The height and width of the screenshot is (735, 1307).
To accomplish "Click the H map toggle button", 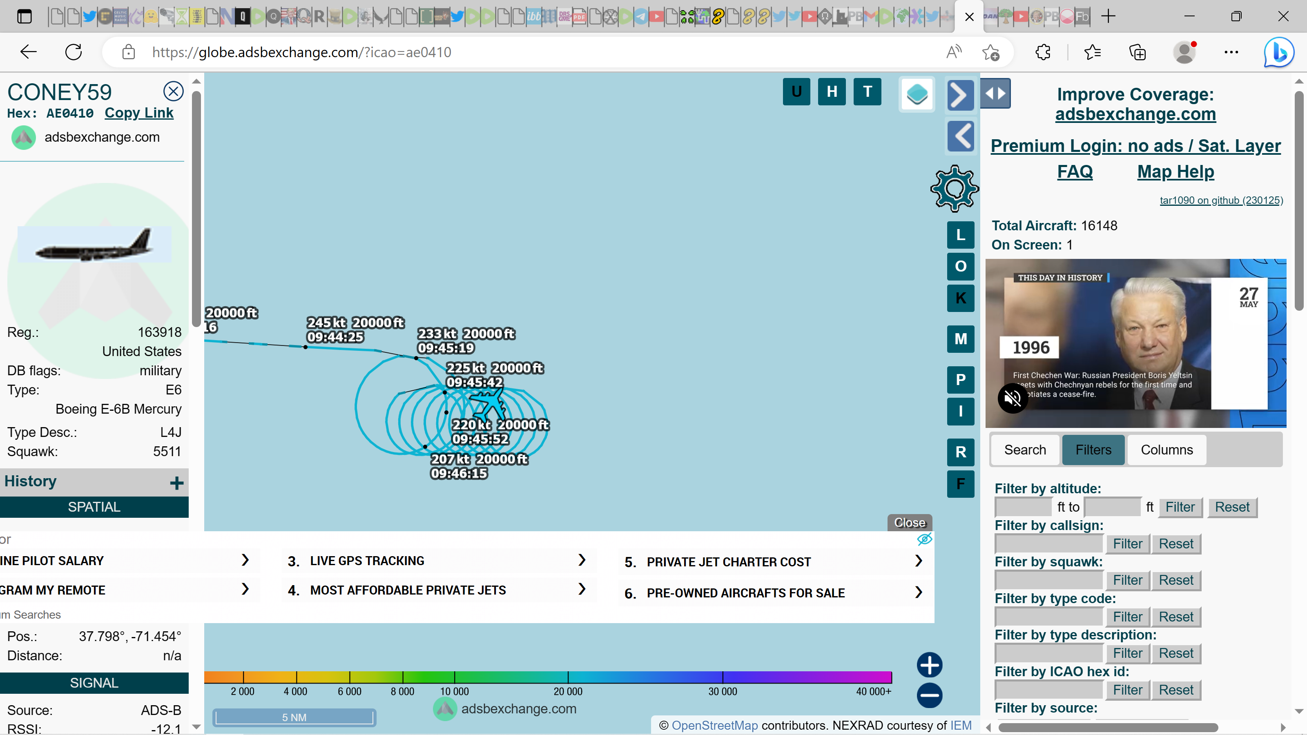I will tap(832, 92).
